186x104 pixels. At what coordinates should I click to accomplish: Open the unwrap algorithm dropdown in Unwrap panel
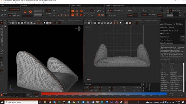click(x=38, y=11)
